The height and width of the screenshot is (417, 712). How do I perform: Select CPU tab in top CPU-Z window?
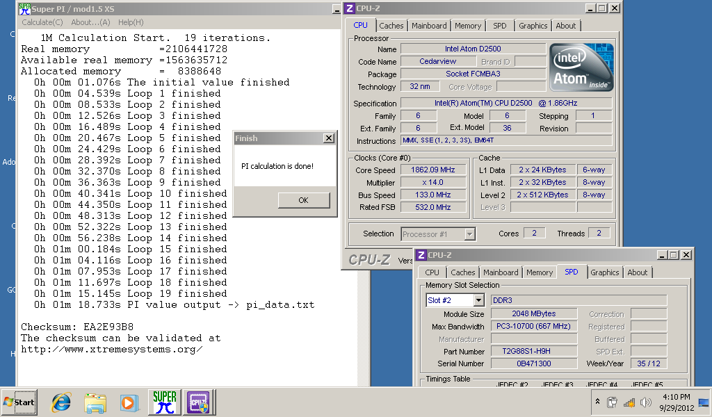(x=361, y=25)
